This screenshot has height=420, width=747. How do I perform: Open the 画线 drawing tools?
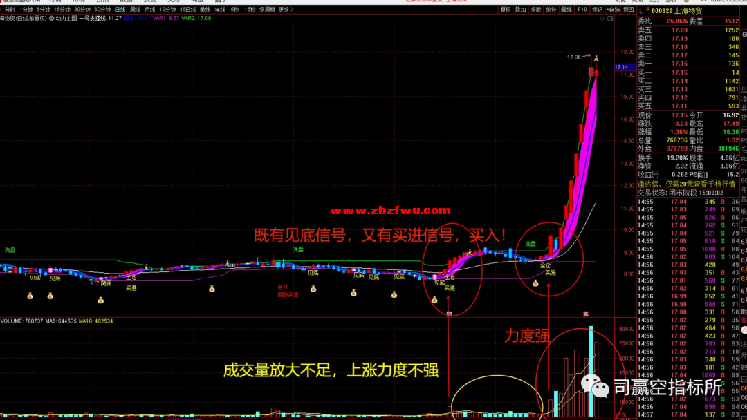[x=566, y=10]
